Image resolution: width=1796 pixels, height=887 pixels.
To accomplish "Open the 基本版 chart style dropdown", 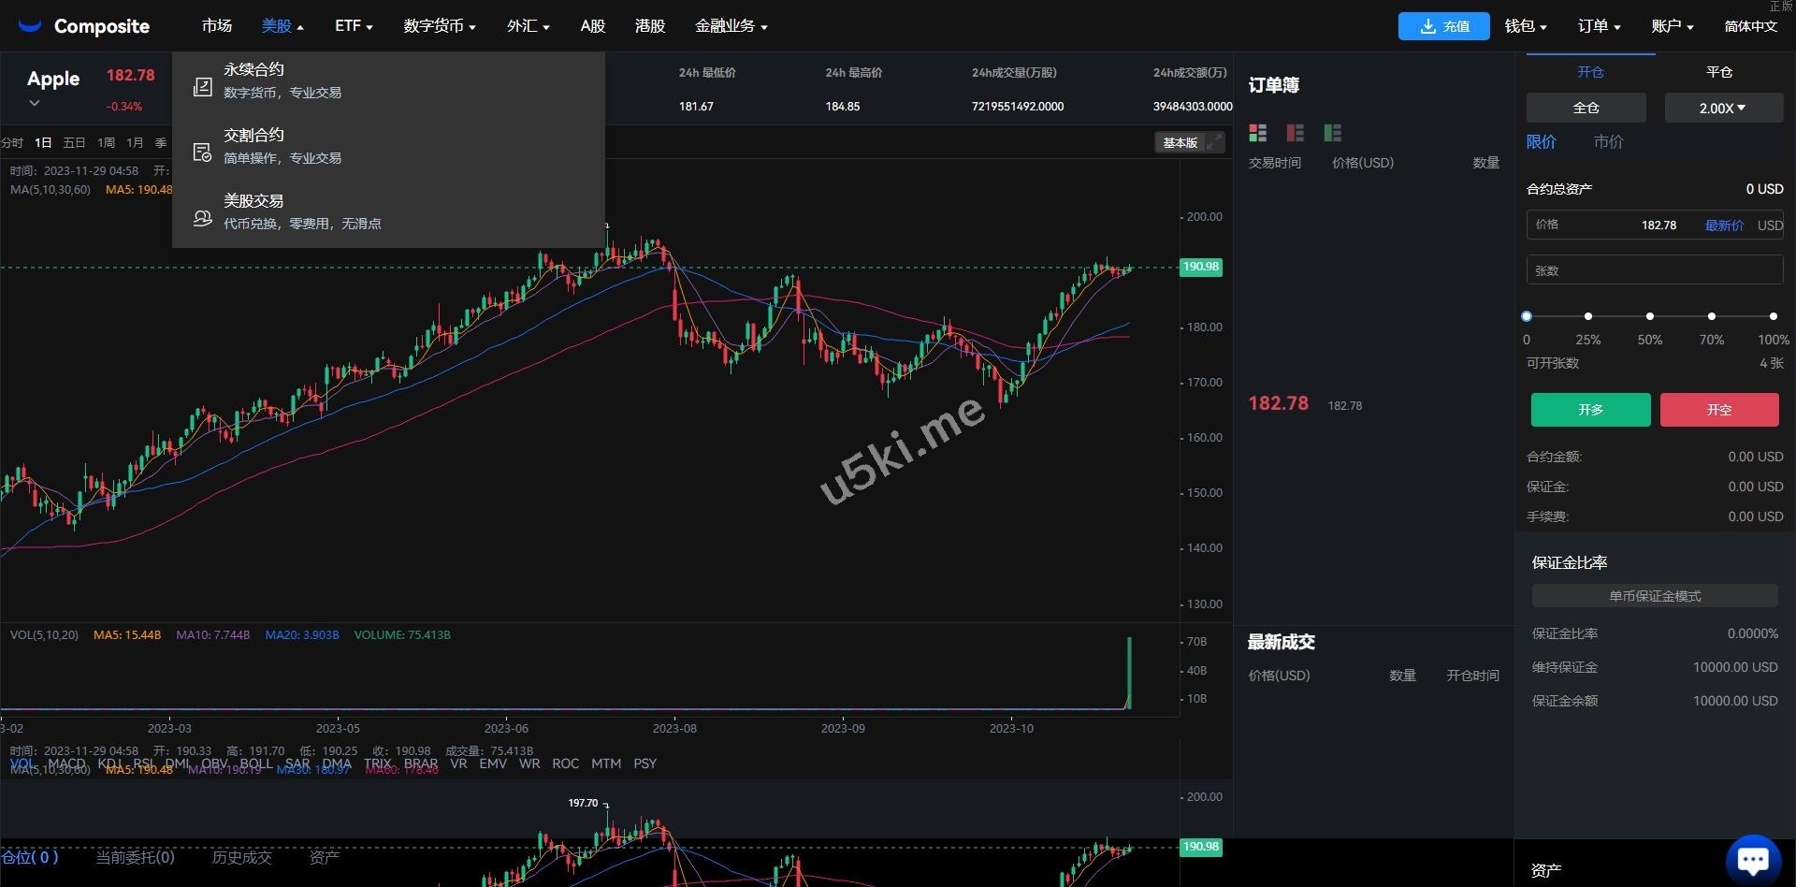I will 1180,142.
